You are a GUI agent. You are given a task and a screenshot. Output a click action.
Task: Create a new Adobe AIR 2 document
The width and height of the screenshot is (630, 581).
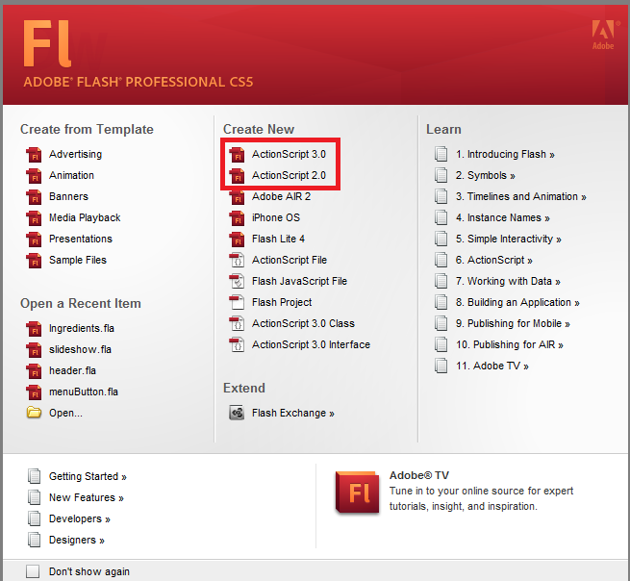[x=281, y=196]
